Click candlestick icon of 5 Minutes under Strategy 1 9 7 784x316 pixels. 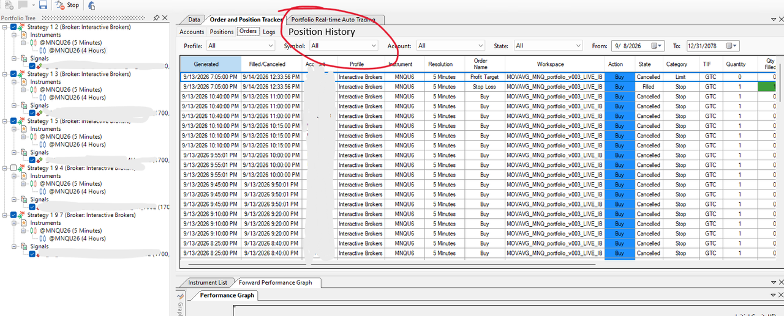point(34,231)
